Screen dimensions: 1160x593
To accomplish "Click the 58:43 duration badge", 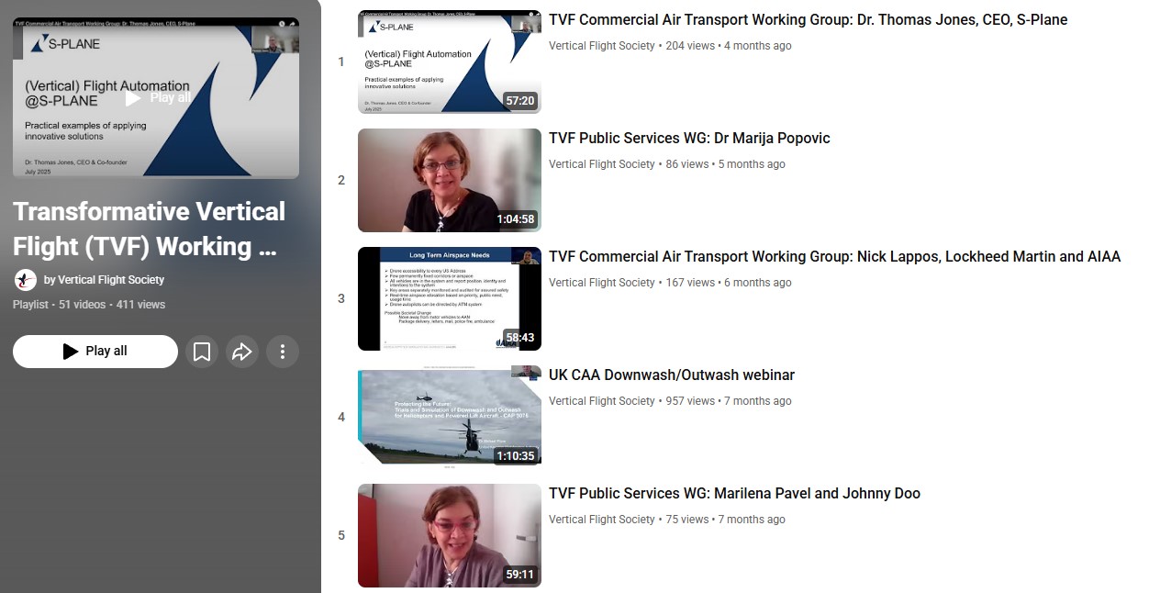I will 520,338.
